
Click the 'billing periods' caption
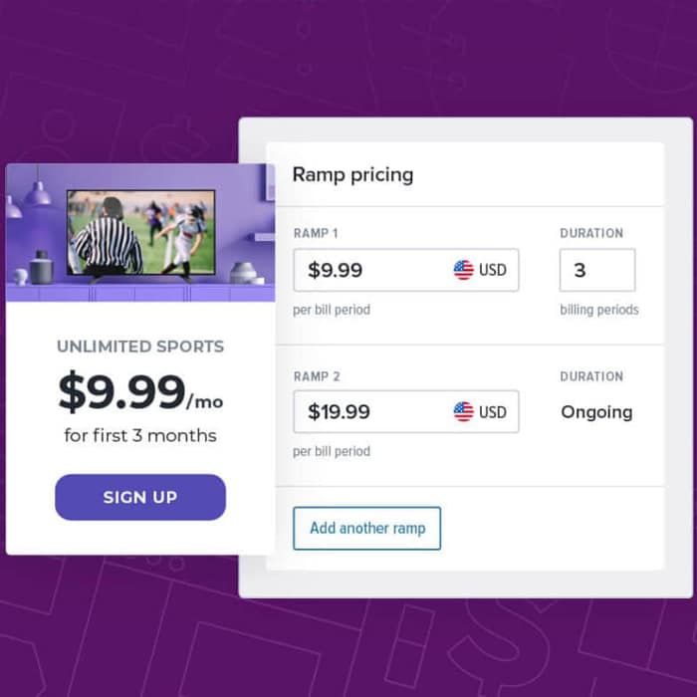tap(599, 310)
